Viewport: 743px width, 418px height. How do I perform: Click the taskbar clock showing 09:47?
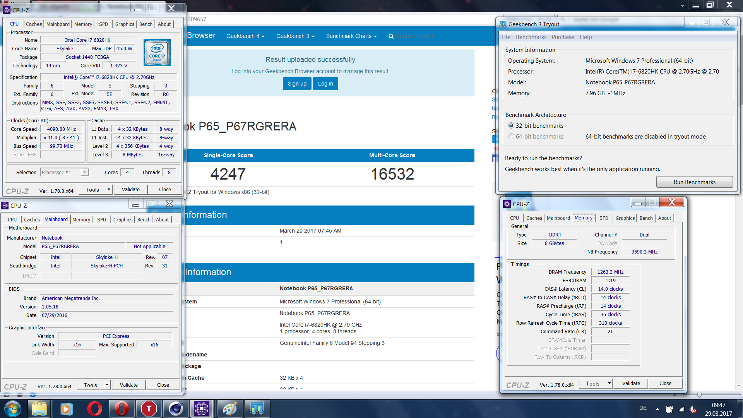[718, 405]
